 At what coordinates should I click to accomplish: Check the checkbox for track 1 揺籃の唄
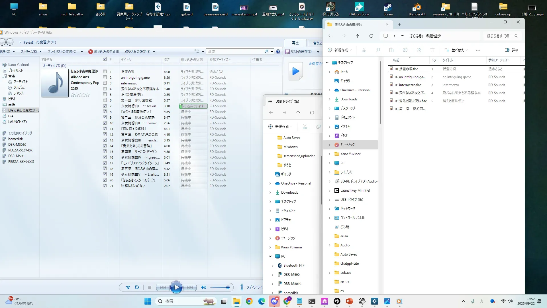pyautogui.click(x=105, y=72)
